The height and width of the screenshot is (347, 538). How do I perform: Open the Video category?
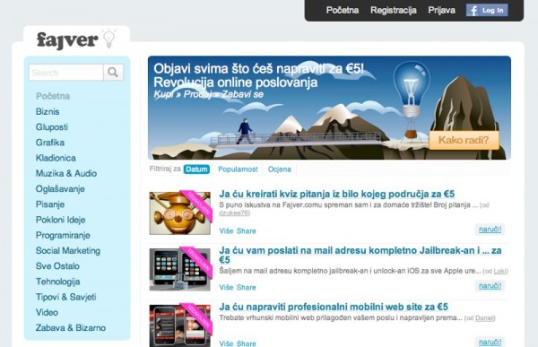[47, 312]
